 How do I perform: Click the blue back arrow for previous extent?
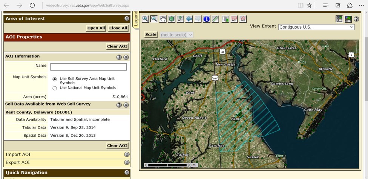189,19
